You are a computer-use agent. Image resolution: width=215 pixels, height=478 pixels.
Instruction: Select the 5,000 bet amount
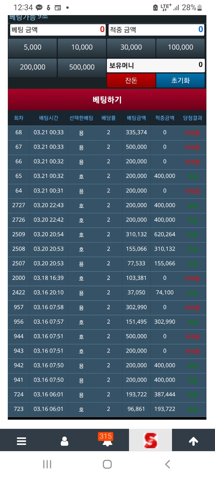tap(33, 47)
